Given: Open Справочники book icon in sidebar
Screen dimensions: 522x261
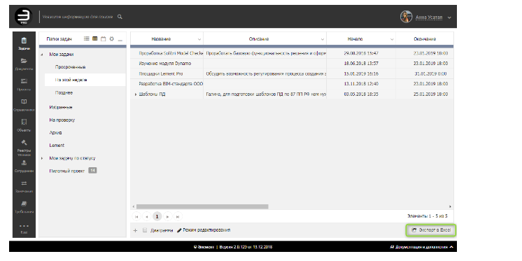Looking at the screenshot, I should point(24,102).
